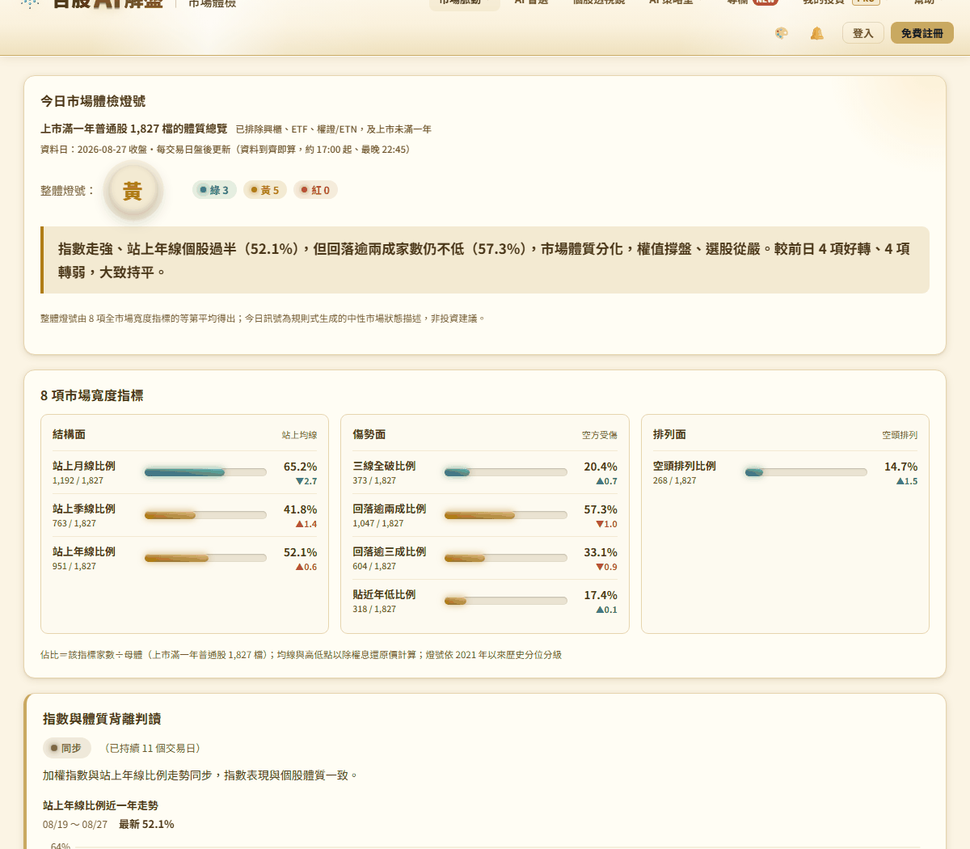Screen dimensions: 970x849
Task: Select the 黃 5 signal pill
Action: pos(265,190)
